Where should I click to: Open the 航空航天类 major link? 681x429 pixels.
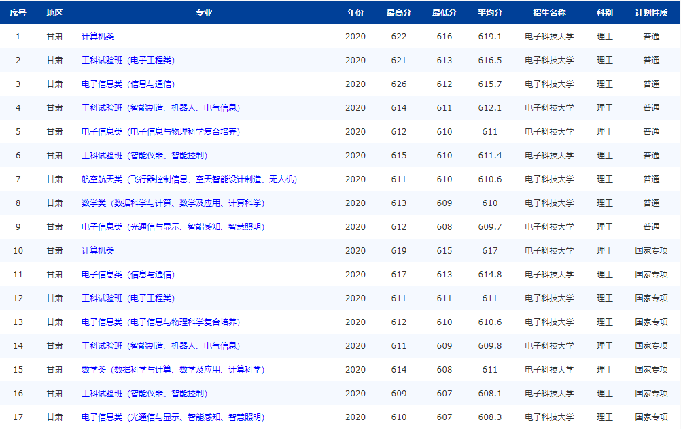pos(189,179)
